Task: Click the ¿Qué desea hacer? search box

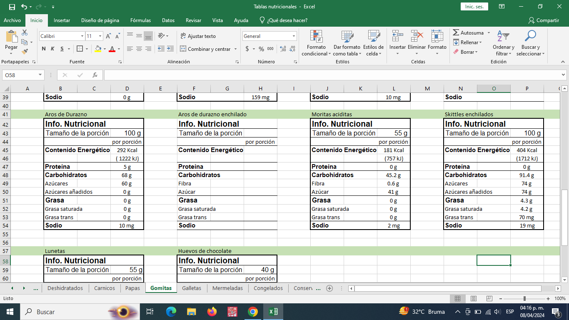Action: point(284,20)
